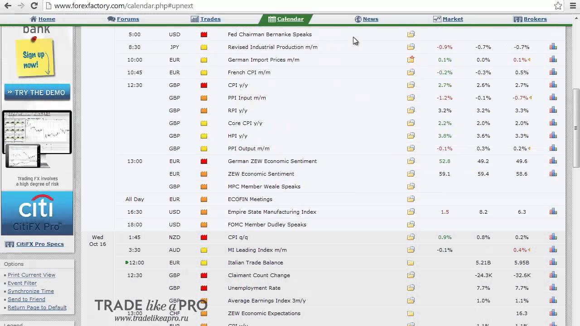Open the Trades tab

point(206,19)
